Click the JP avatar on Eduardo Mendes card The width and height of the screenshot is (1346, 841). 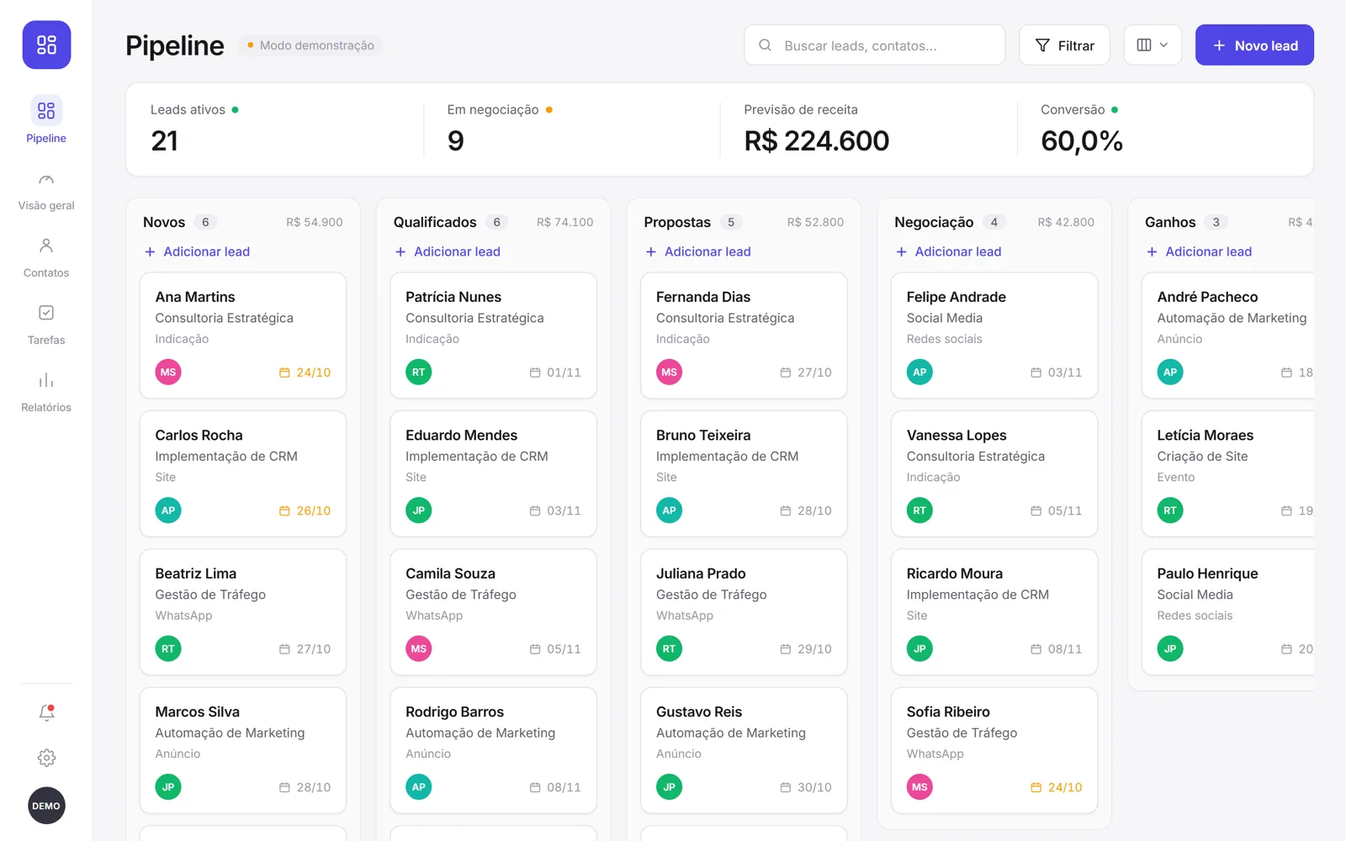coord(419,510)
